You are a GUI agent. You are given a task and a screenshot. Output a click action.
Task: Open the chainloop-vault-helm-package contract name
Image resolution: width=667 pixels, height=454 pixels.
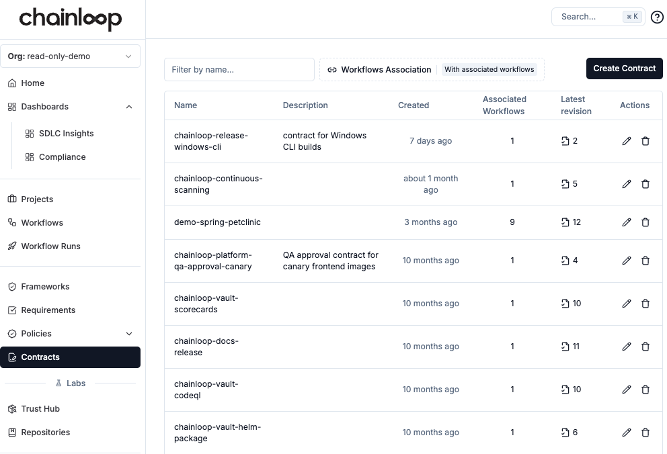coord(217,433)
